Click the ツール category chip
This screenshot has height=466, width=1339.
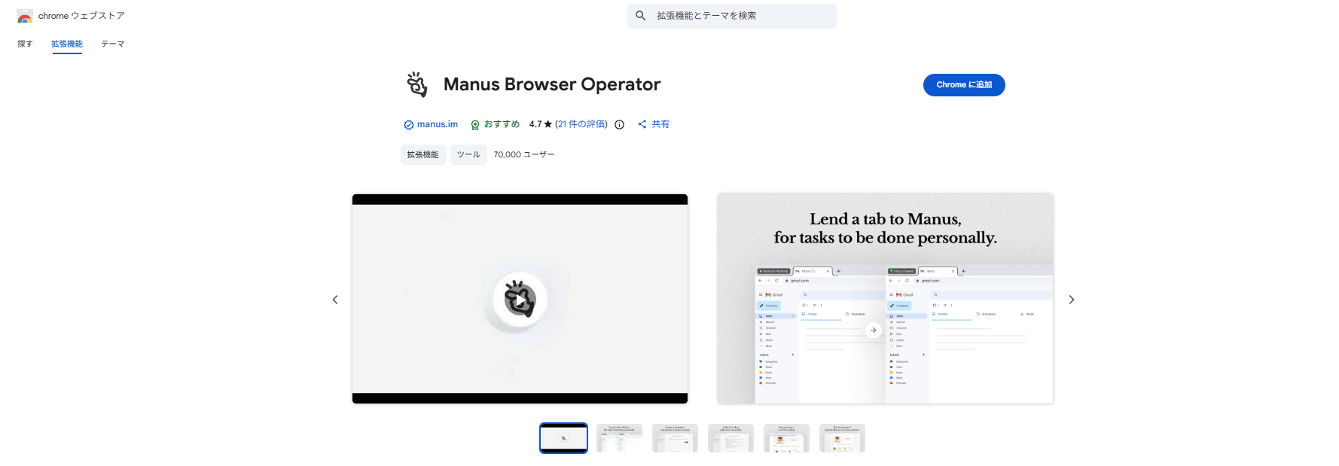coord(468,154)
